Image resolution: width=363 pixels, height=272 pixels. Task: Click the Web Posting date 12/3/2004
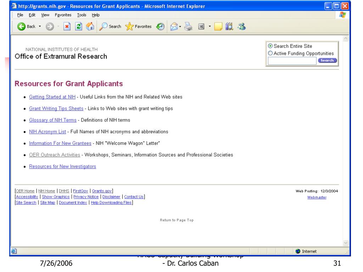329,191
